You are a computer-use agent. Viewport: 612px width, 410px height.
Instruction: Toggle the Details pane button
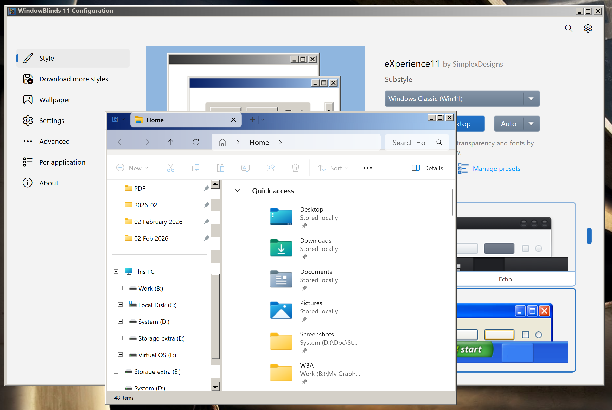click(x=427, y=168)
